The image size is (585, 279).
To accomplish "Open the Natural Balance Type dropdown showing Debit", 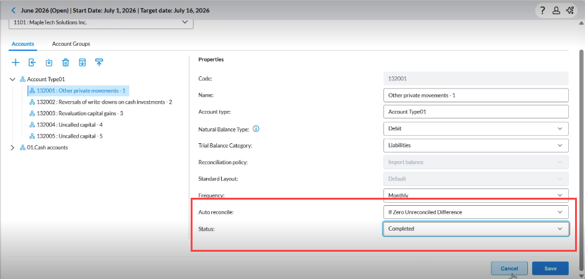I will [x=476, y=128].
